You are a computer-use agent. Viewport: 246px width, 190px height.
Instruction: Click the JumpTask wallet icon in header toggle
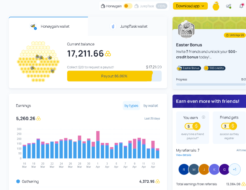click(136, 6)
